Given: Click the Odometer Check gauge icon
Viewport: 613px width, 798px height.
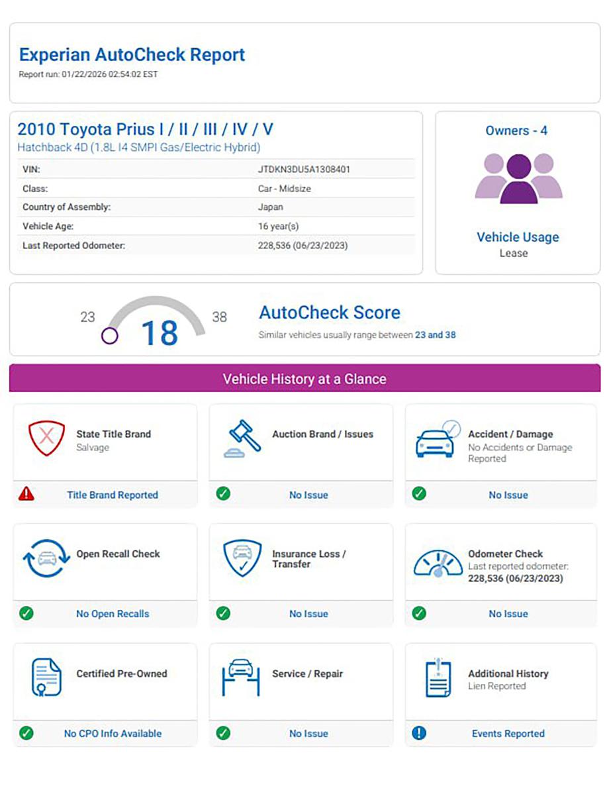Looking at the screenshot, I should point(438,561).
